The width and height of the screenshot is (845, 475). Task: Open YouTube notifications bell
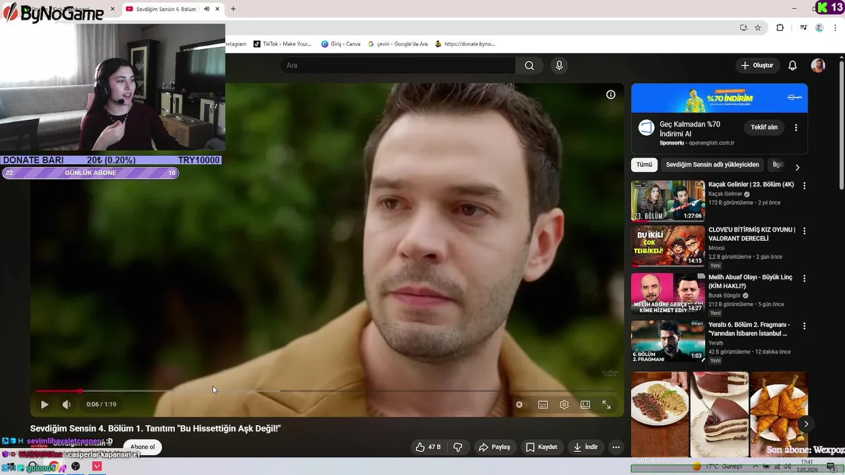(793, 65)
